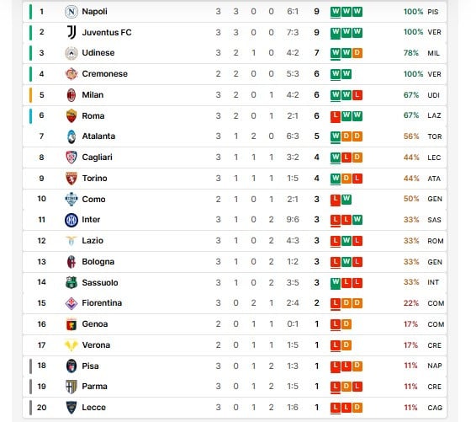
Task: Open the Juventus FC logo
Action: [x=71, y=32]
